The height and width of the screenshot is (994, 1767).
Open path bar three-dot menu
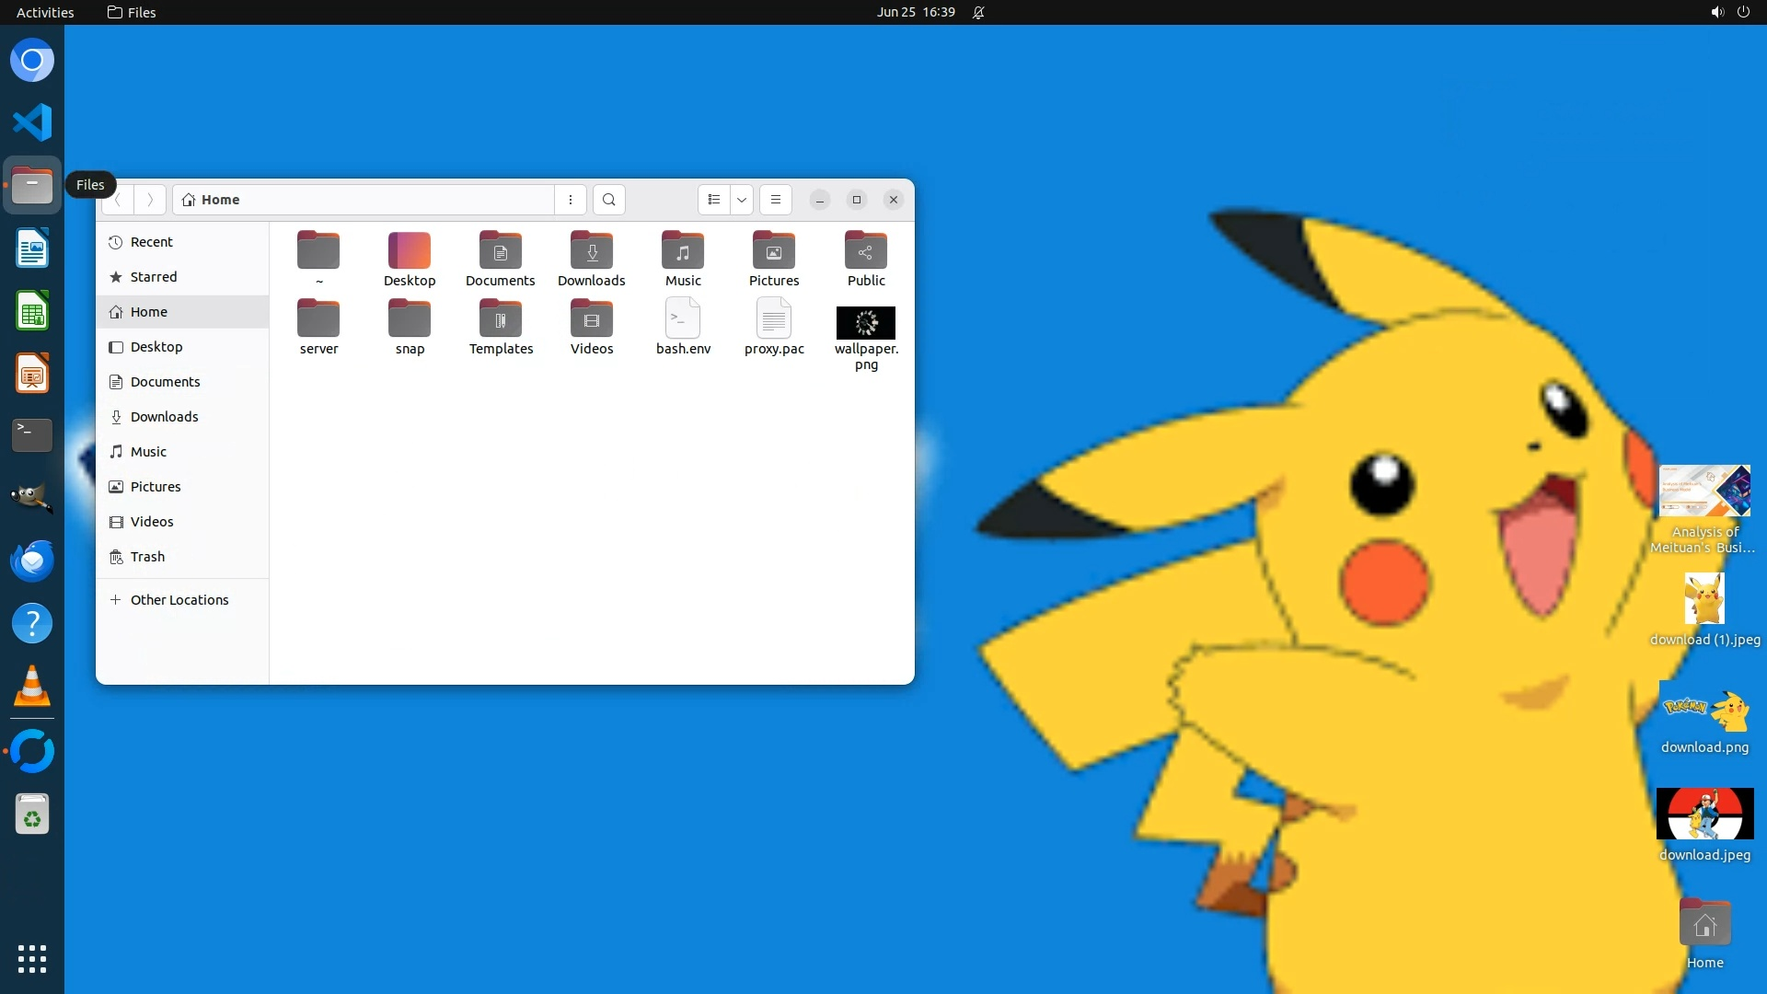pyautogui.click(x=571, y=200)
